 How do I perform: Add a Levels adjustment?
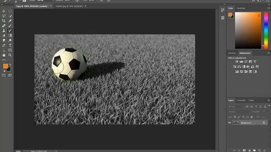tap(241, 62)
